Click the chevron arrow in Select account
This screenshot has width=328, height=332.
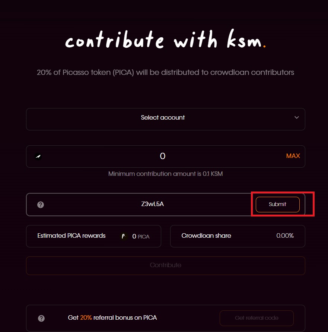297,117
